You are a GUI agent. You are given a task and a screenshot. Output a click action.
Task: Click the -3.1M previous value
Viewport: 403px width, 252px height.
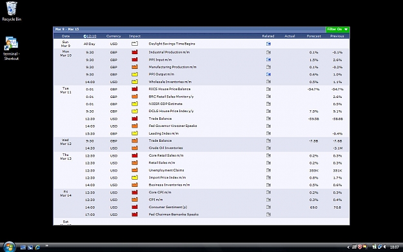(337, 148)
